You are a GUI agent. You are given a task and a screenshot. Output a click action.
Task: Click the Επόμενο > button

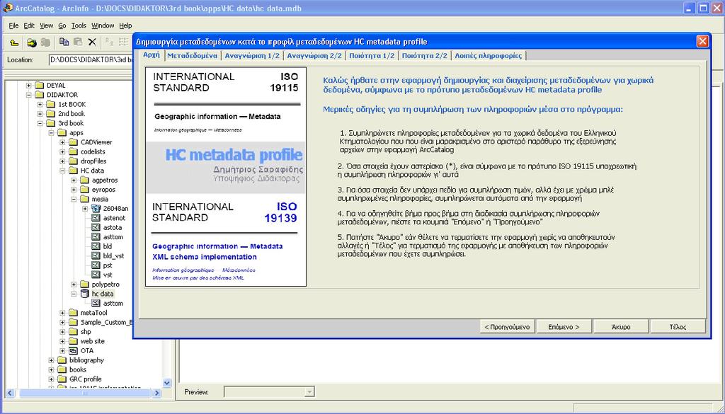click(x=564, y=327)
